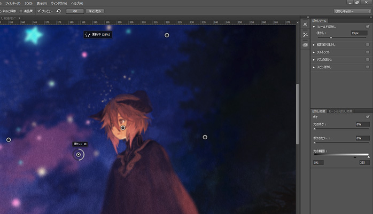Open the crossed-tools panel icon
Image resolution: width=373 pixels, height=214 pixels.
pos(305,35)
